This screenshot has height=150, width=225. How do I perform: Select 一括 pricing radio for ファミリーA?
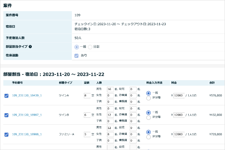[148, 132]
